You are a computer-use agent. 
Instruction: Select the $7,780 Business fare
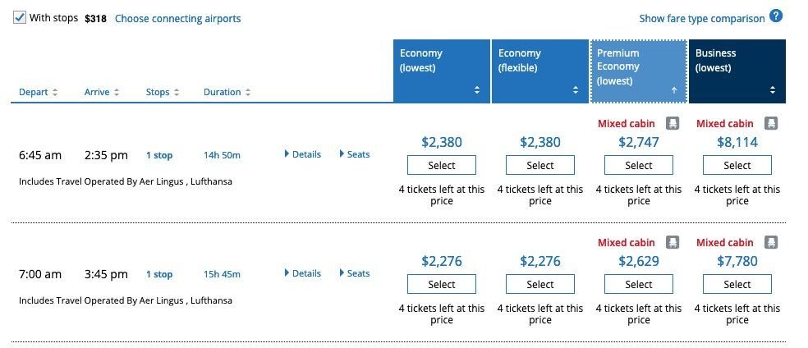coord(737,284)
